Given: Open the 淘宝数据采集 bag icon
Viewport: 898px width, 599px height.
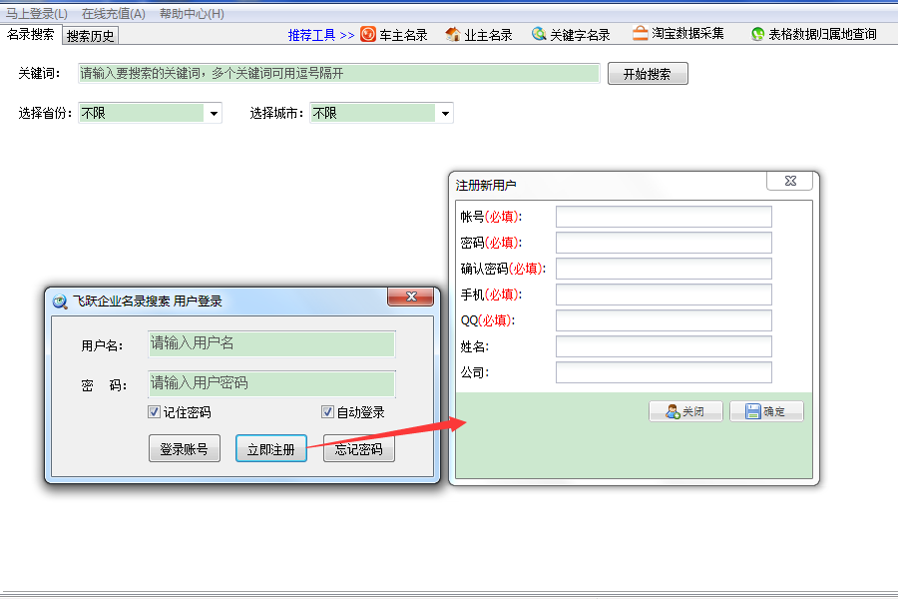Looking at the screenshot, I should click(640, 33).
